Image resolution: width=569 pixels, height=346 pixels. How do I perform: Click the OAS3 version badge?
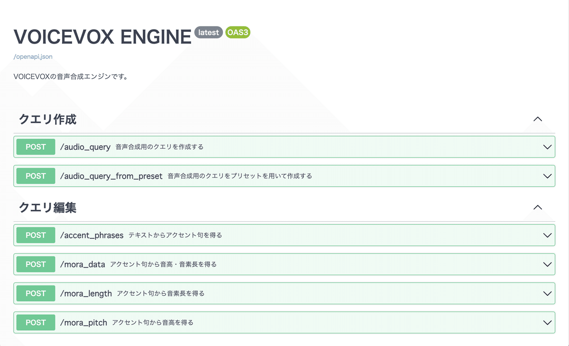click(x=238, y=32)
